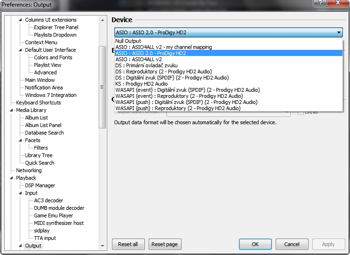This screenshot has width=350, height=255.
Task: Click tree scrollbar up arrow
Action: click(x=103, y=20)
